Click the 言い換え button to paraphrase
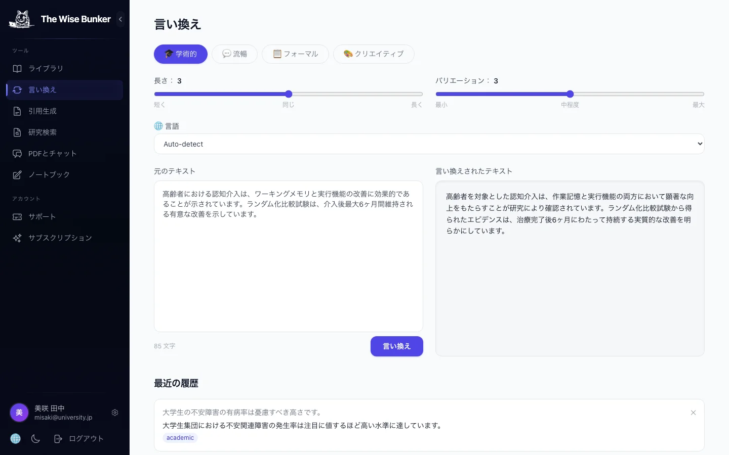This screenshot has width=729, height=455. (396, 346)
